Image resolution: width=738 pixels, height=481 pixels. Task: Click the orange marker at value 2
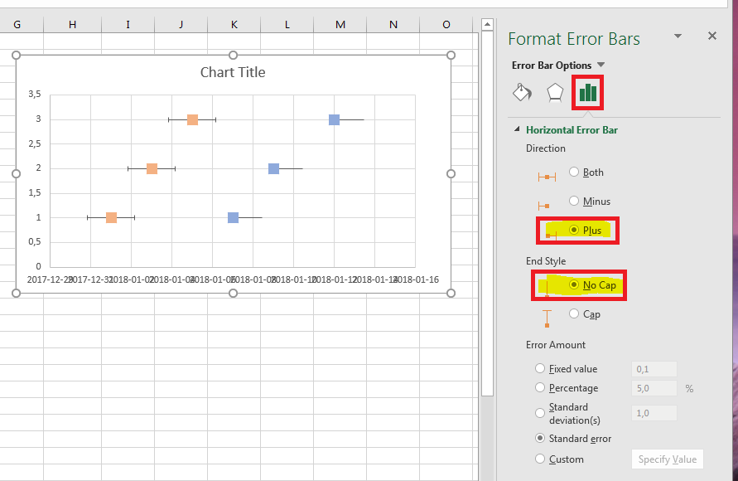(152, 168)
